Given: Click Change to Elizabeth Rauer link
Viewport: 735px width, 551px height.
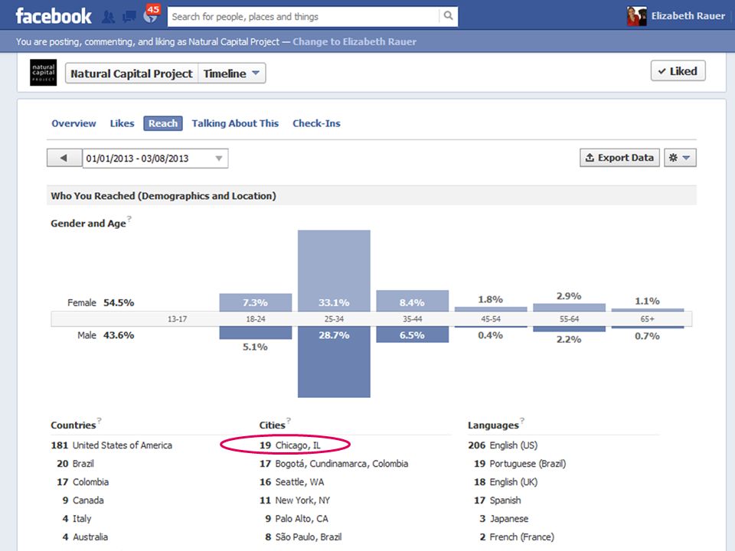Looking at the screenshot, I should pyautogui.click(x=354, y=41).
